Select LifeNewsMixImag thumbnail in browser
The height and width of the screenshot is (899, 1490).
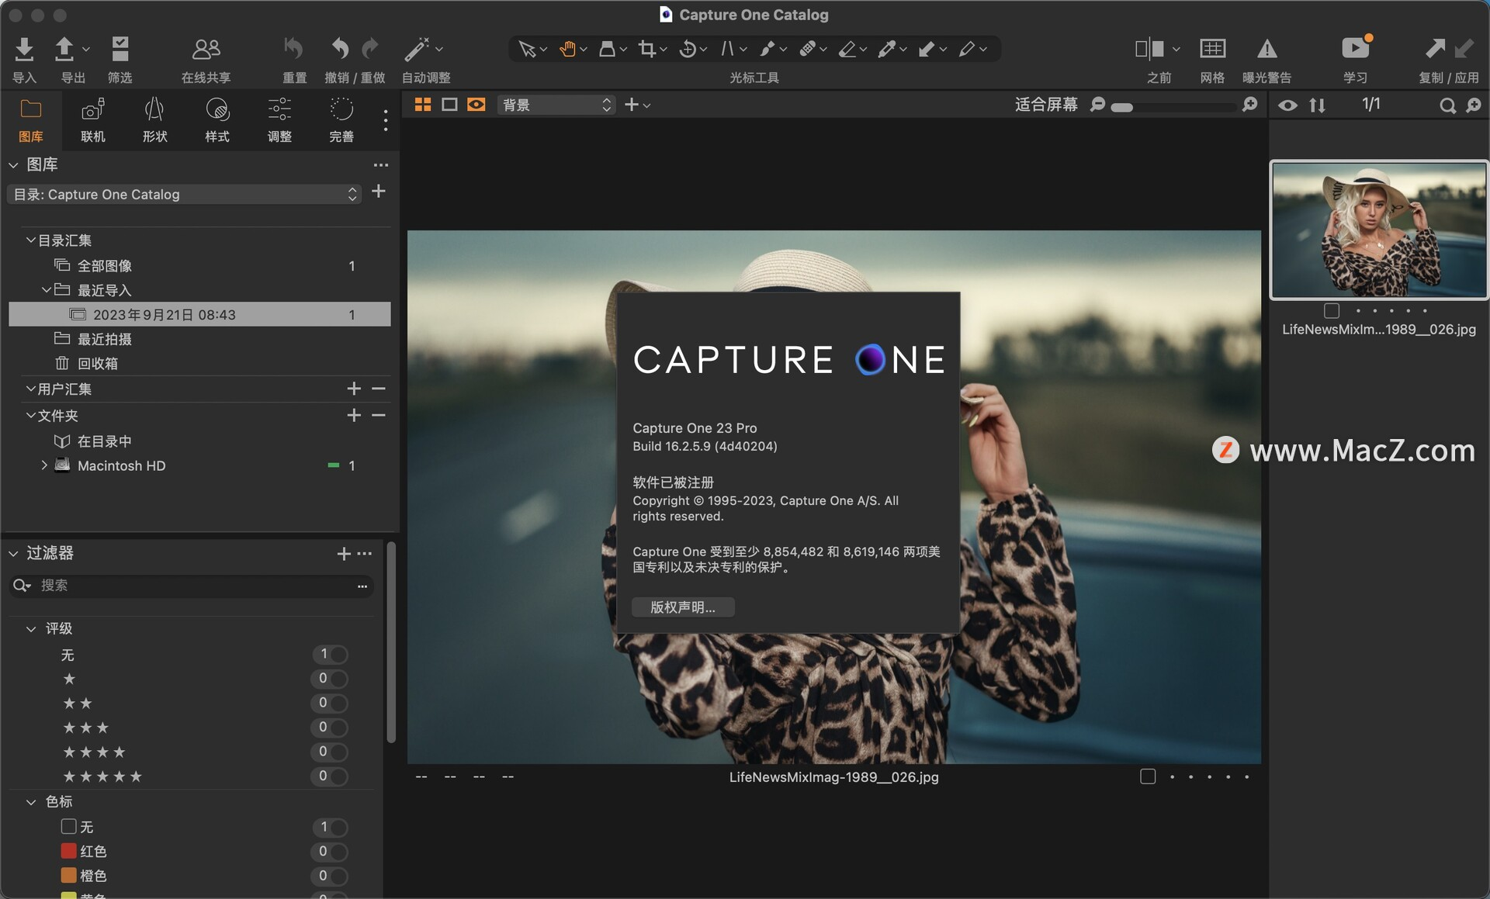[x=1378, y=230]
